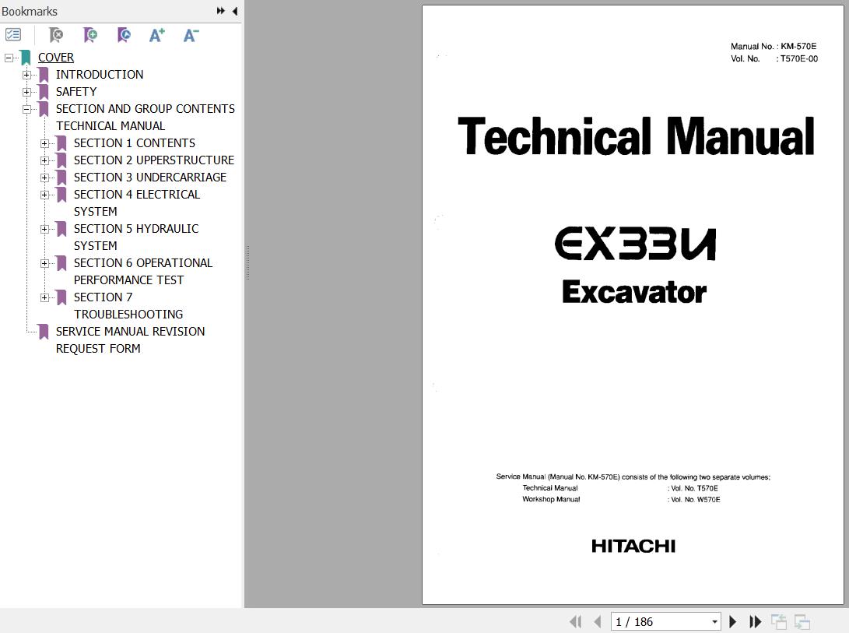The height and width of the screenshot is (633, 849).
Task: Click the SECTION 3 UNDERCARRIAGE bookmark icon
Action: (61, 178)
